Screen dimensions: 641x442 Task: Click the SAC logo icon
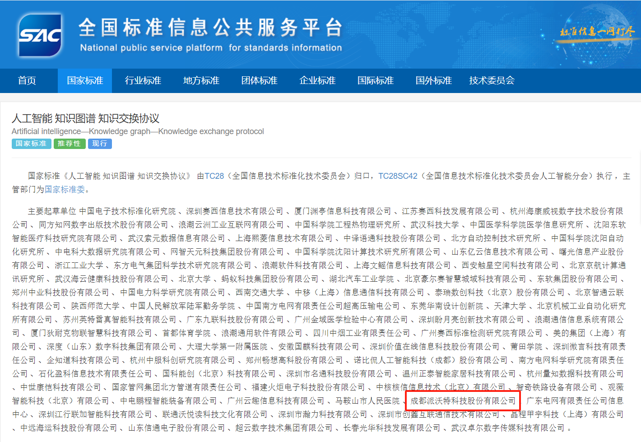click(40, 35)
